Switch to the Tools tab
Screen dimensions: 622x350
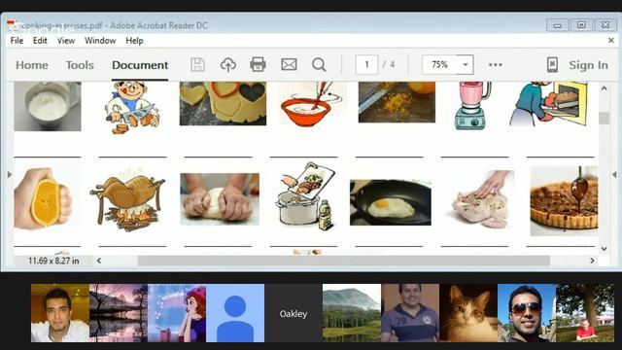(x=80, y=65)
